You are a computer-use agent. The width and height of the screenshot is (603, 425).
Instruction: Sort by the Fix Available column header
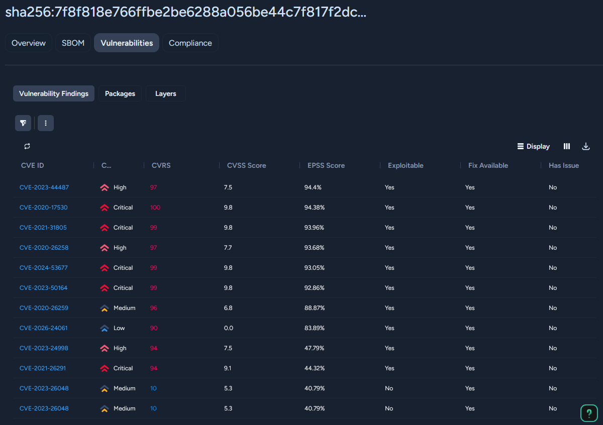488,165
